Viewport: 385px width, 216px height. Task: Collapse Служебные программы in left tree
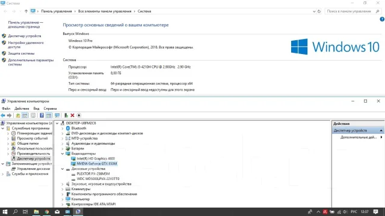click(x=2, y=128)
